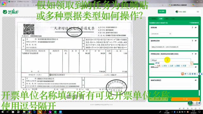The height and width of the screenshot is (114, 203).
Task: Open WeChat from the Windows taskbar
Action: pyautogui.click(x=40, y=112)
